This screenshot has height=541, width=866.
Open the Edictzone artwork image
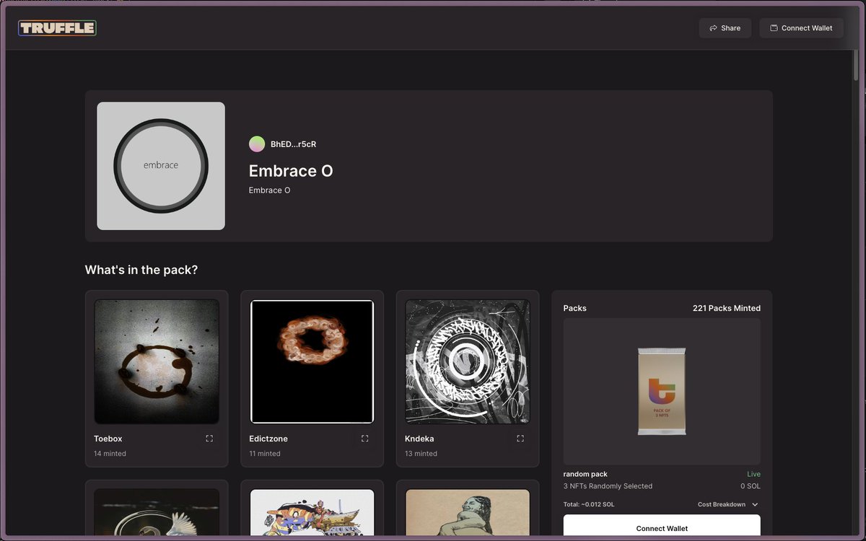[x=312, y=361]
